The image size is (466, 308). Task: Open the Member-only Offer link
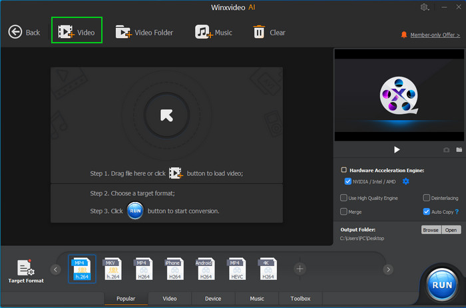(435, 35)
